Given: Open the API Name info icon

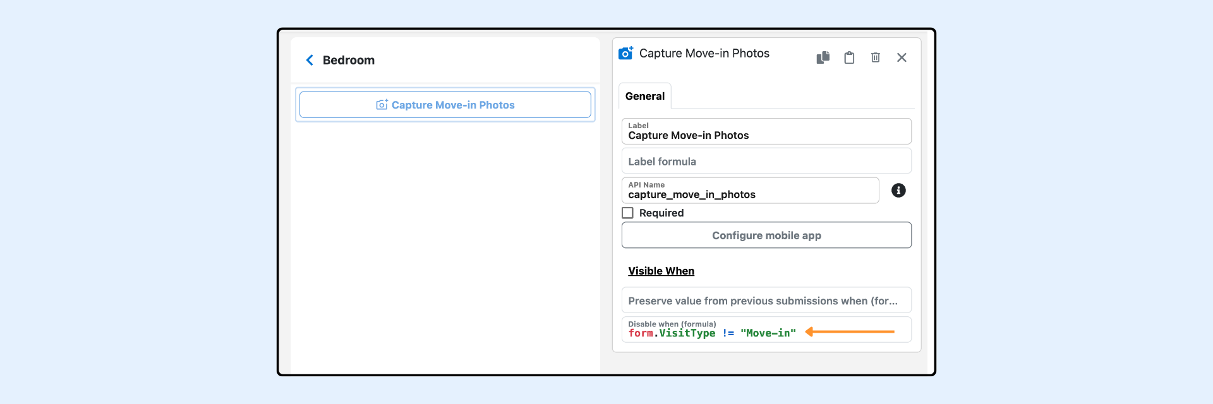Looking at the screenshot, I should tap(898, 191).
